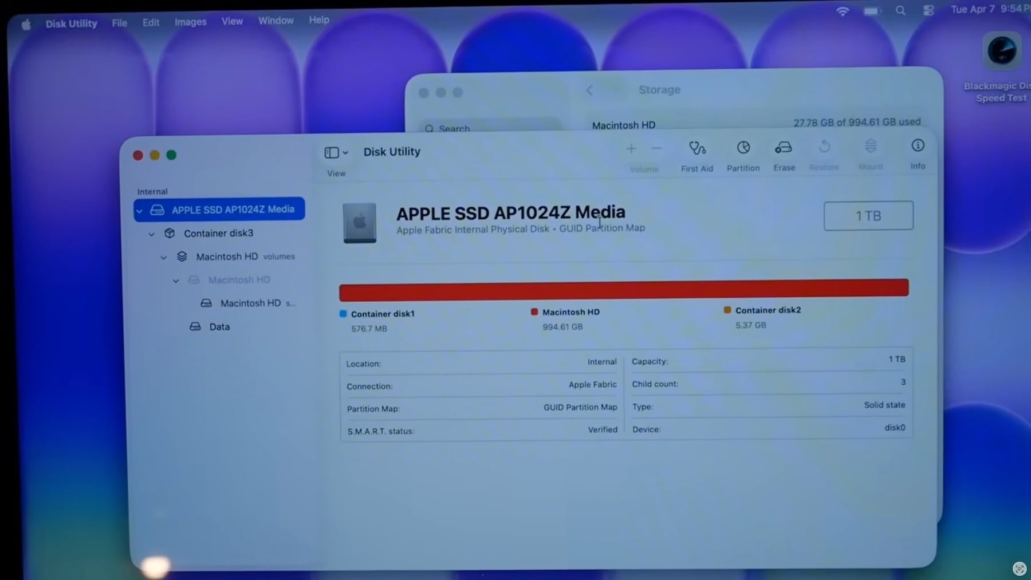Select Data volume in the sidebar
Viewport: 1031px width, 580px height.
[219, 326]
